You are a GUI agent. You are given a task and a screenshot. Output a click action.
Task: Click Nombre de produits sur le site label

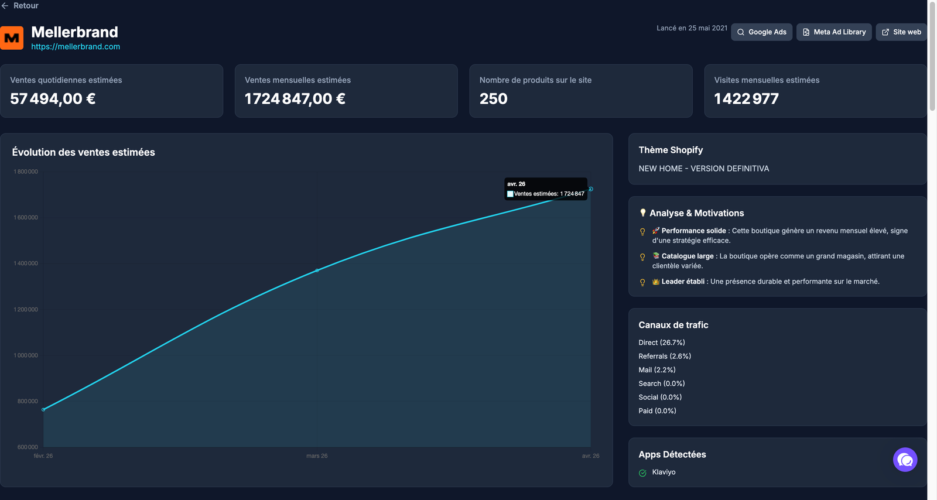point(535,80)
